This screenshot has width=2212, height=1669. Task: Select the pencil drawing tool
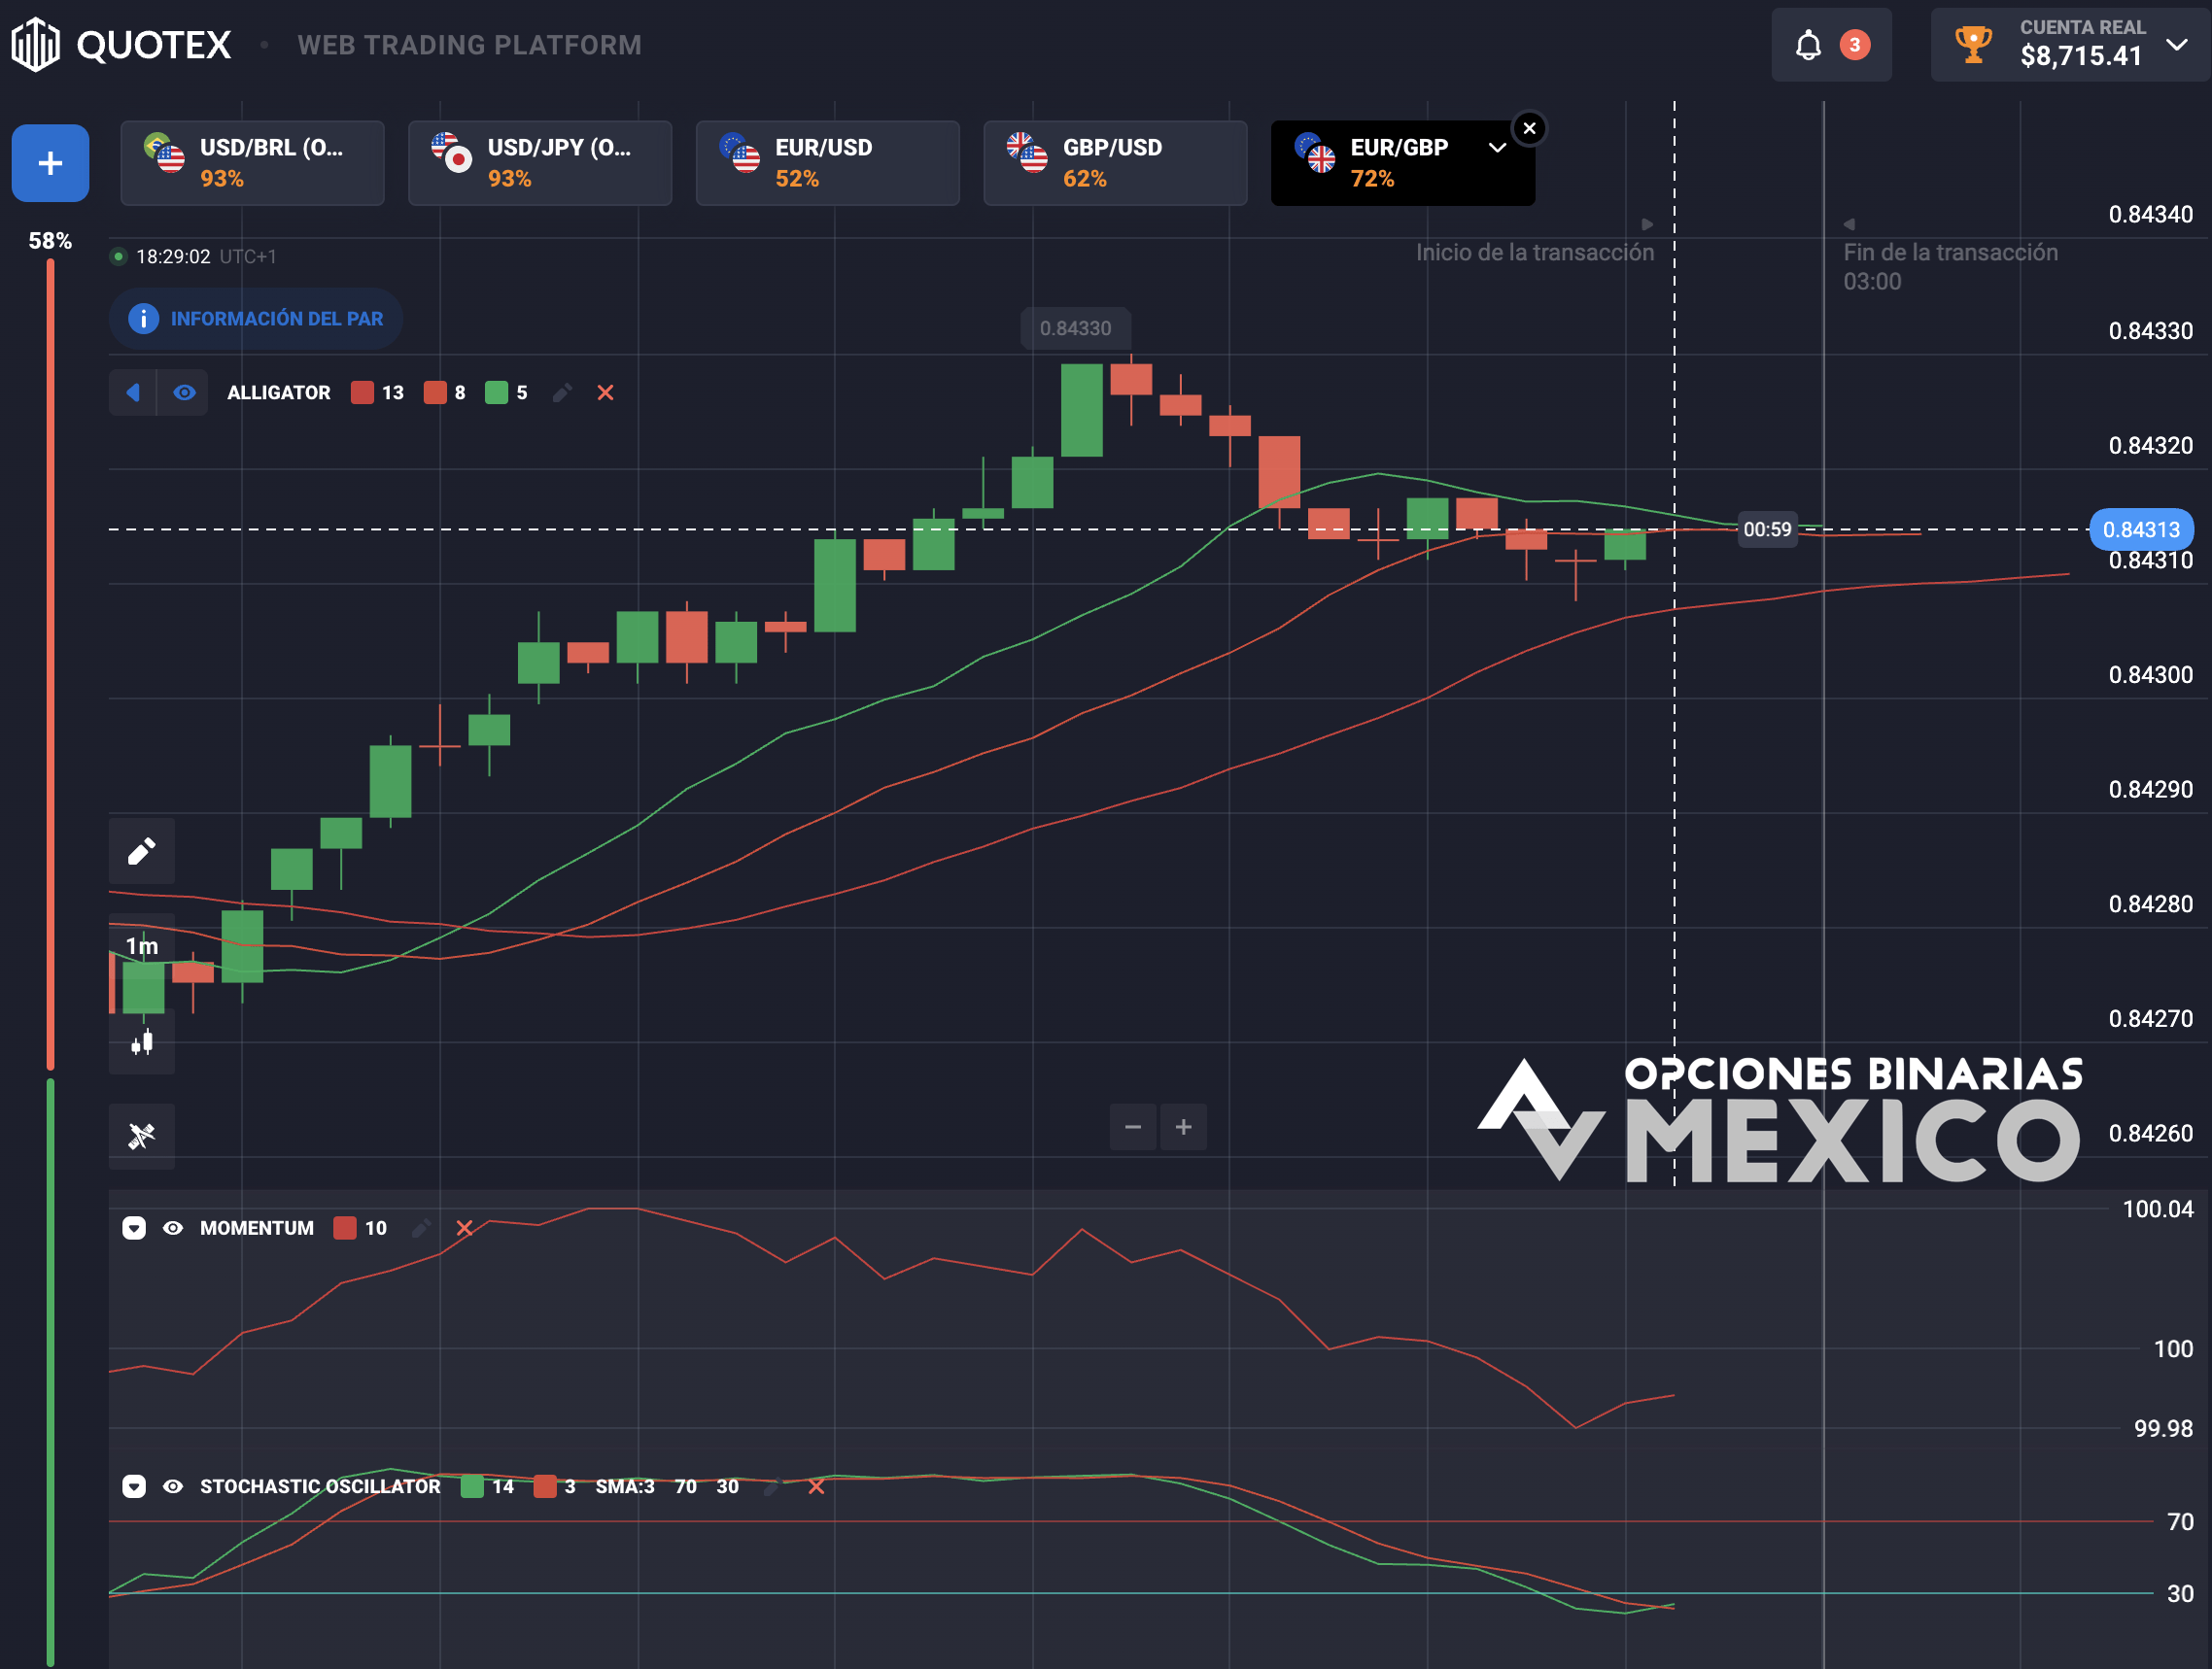pyautogui.click(x=142, y=851)
